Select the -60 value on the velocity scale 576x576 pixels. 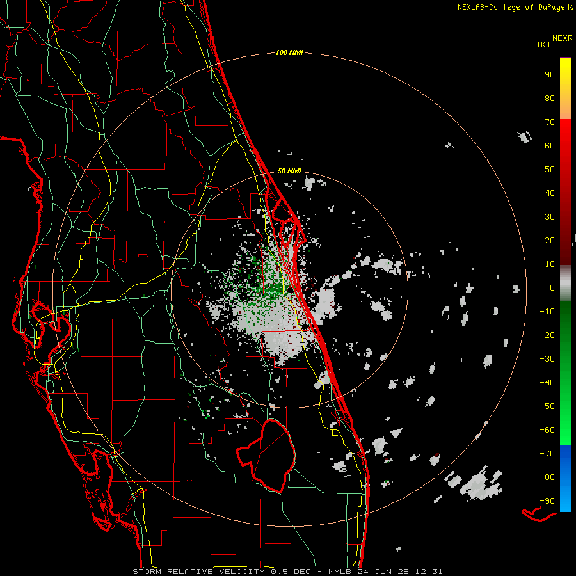point(547,430)
